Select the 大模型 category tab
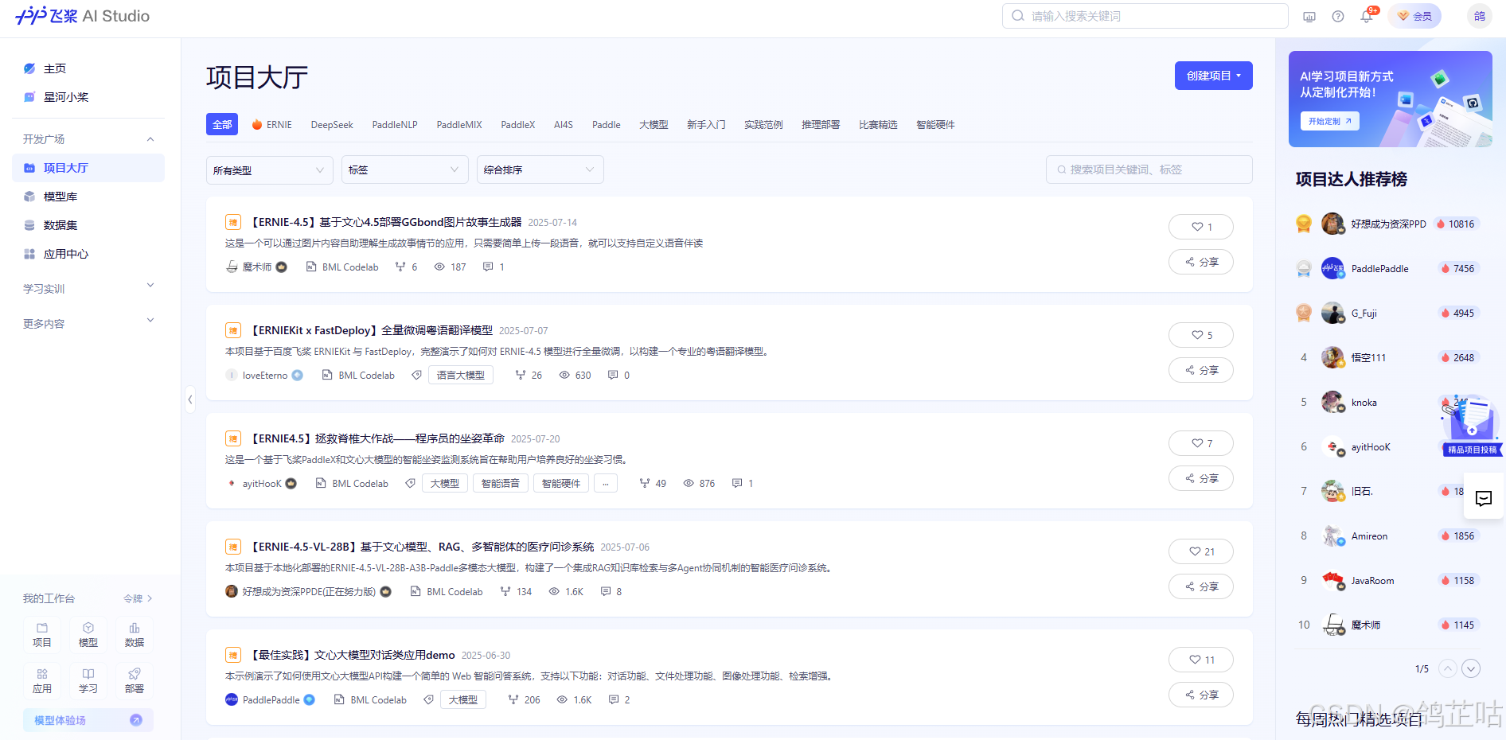The image size is (1506, 740). (654, 125)
